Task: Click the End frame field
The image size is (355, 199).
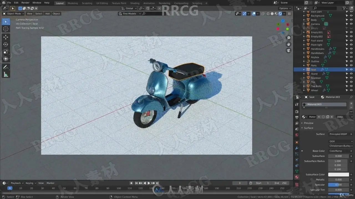Action: 281,183
